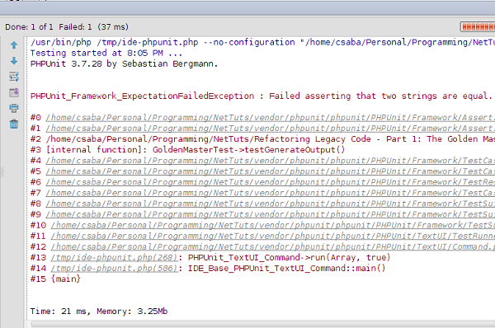
Task: Click the trash clear-all icon
Action: point(14,124)
